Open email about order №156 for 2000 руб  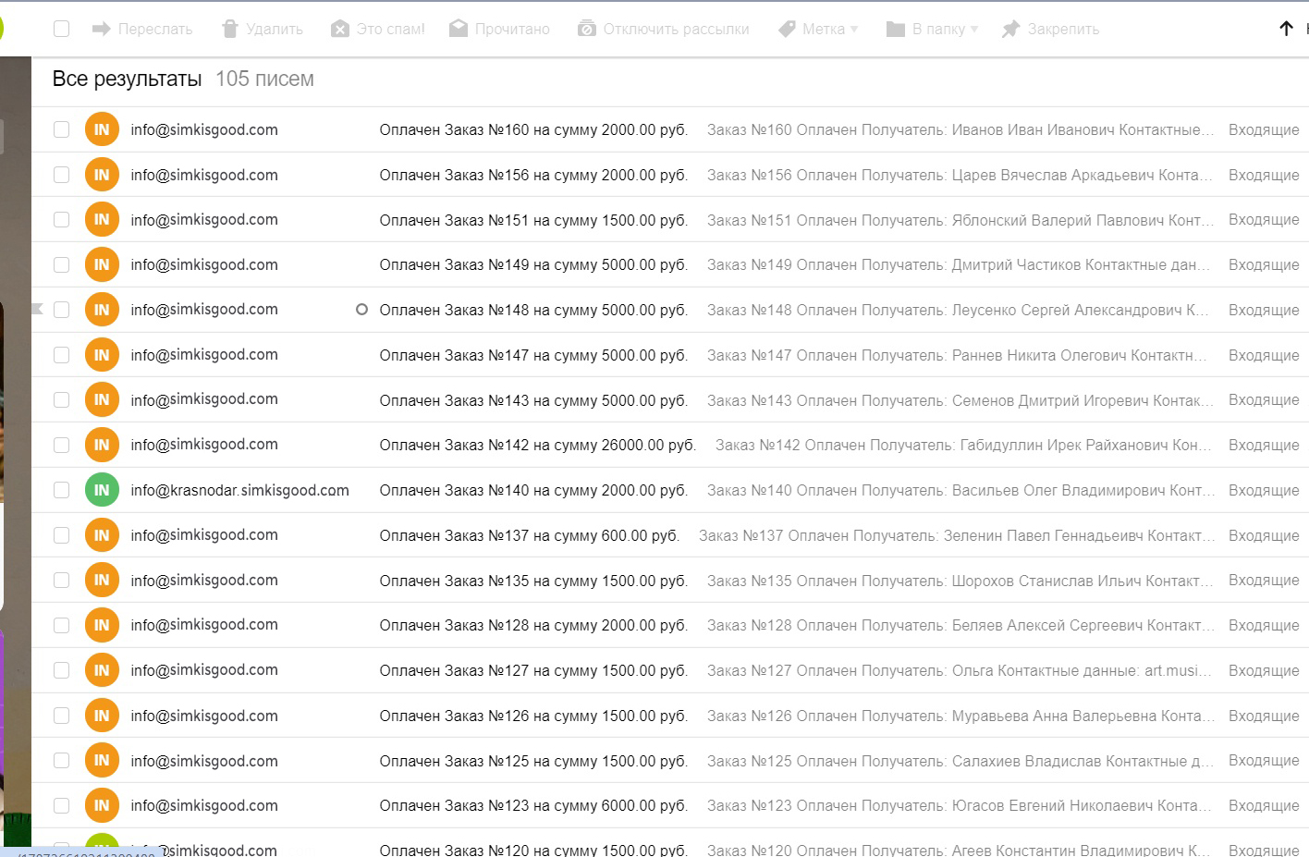tap(533, 175)
